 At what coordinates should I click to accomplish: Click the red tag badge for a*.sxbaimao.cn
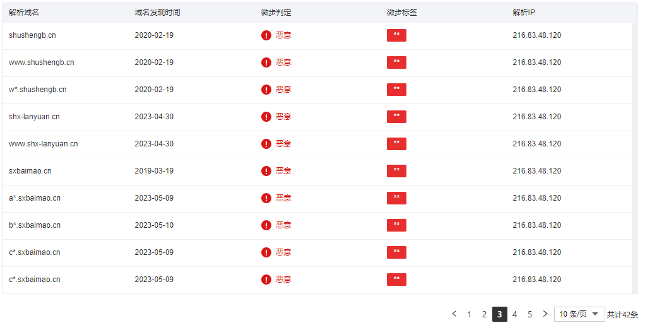(396, 198)
